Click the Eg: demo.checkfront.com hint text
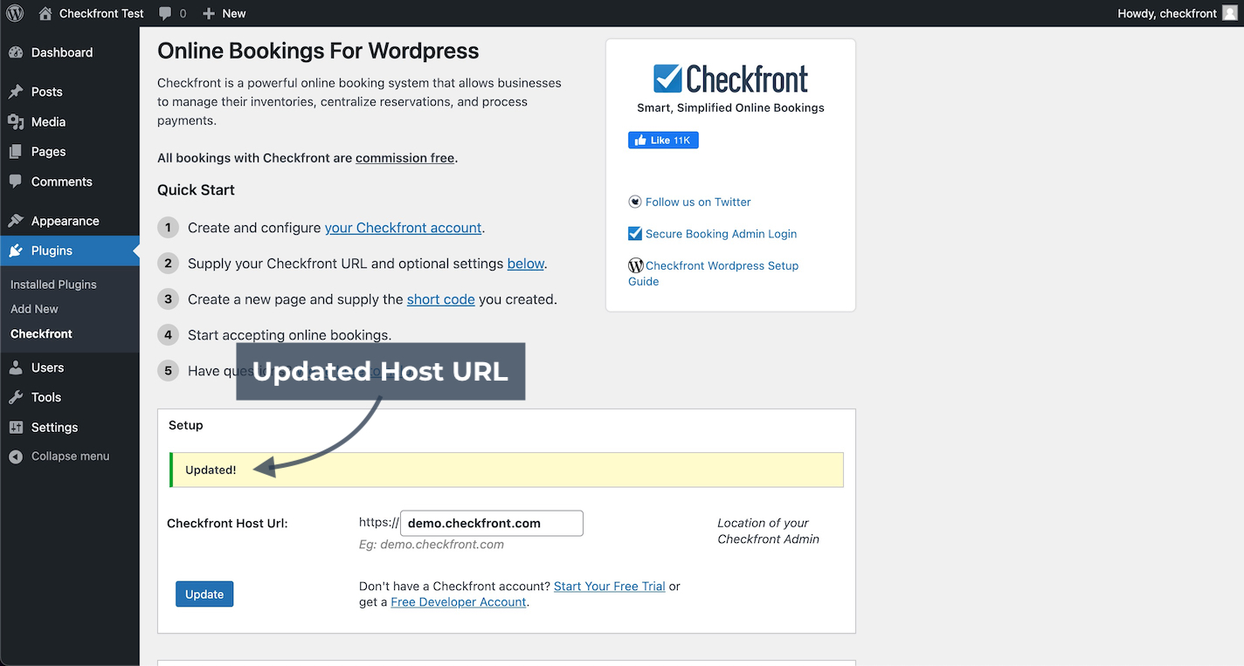 click(x=432, y=544)
